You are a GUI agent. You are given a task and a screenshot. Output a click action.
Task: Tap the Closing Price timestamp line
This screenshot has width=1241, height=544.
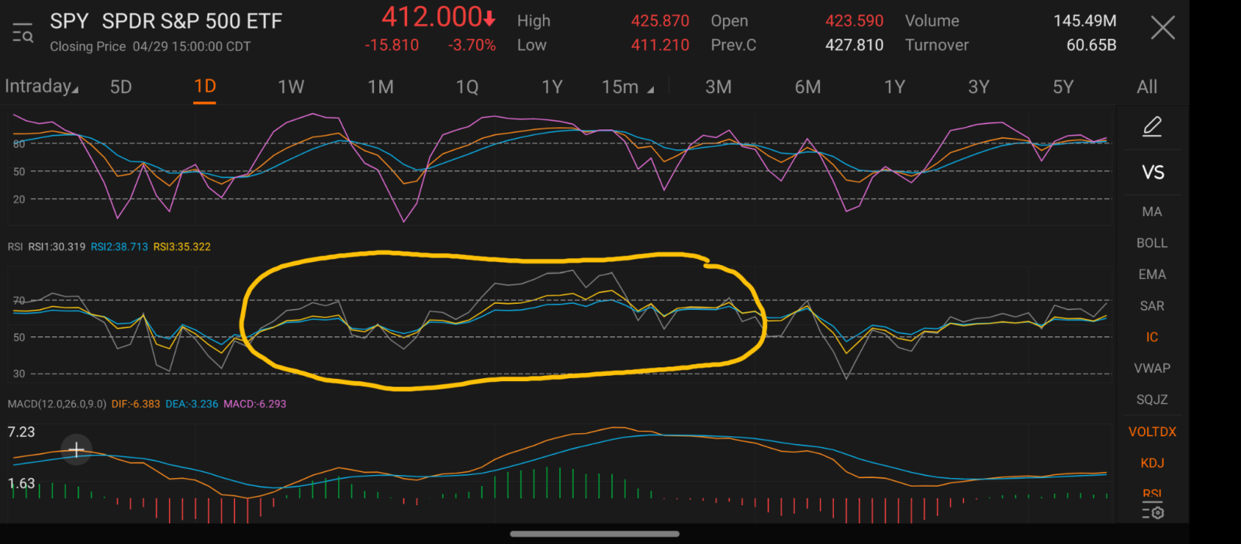(x=150, y=46)
